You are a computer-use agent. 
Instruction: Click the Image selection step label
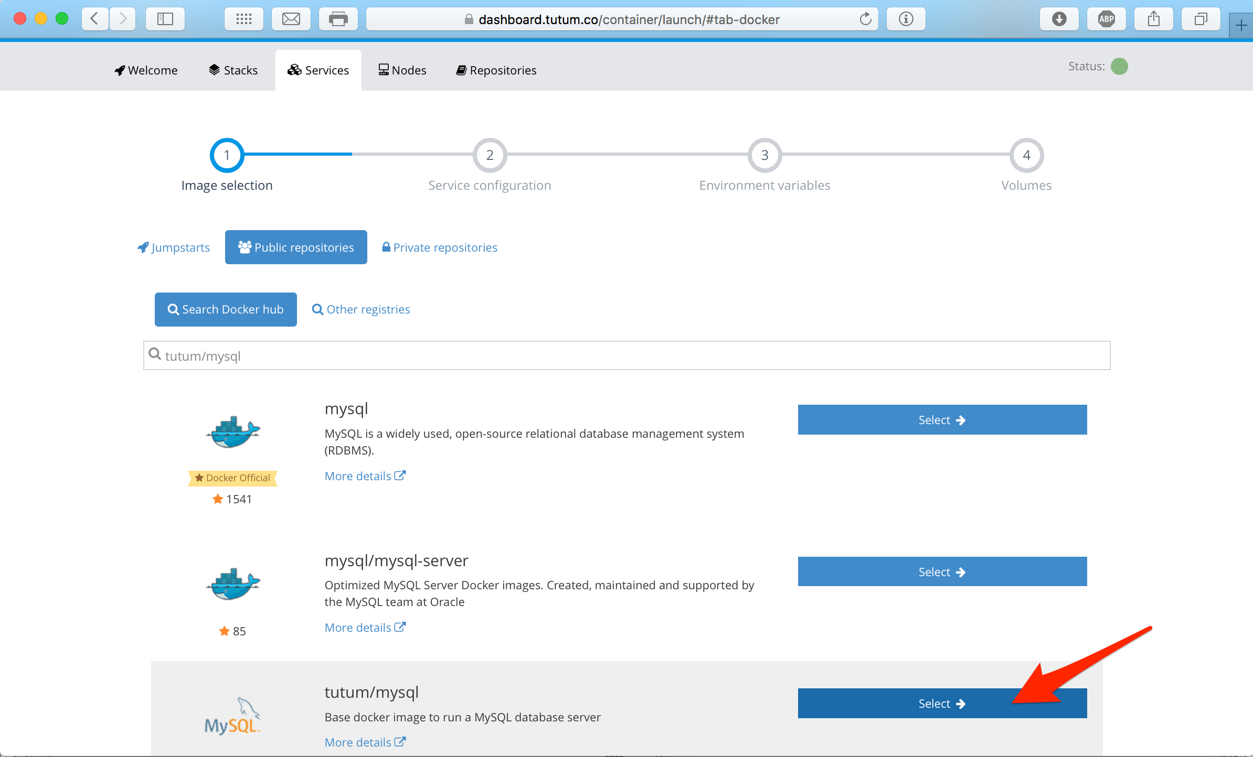click(227, 186)
